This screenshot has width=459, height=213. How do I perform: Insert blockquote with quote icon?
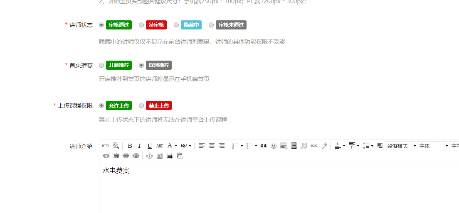point(264,146)
